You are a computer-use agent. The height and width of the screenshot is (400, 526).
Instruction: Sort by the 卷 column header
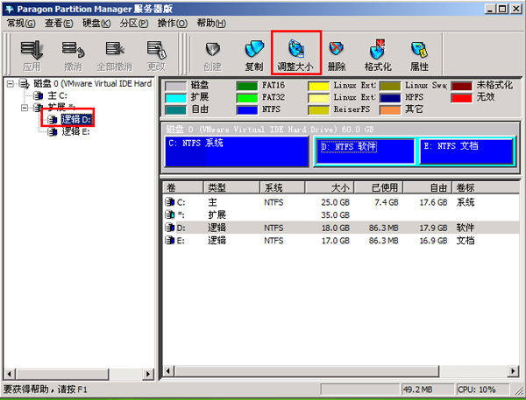pyautogui.click(x=183, y=187)
